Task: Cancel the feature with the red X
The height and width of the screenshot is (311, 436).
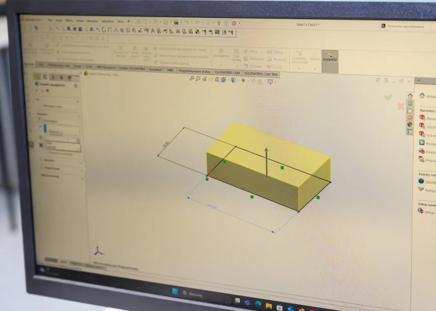Action: pyautogui.click(x=401, y=106)
